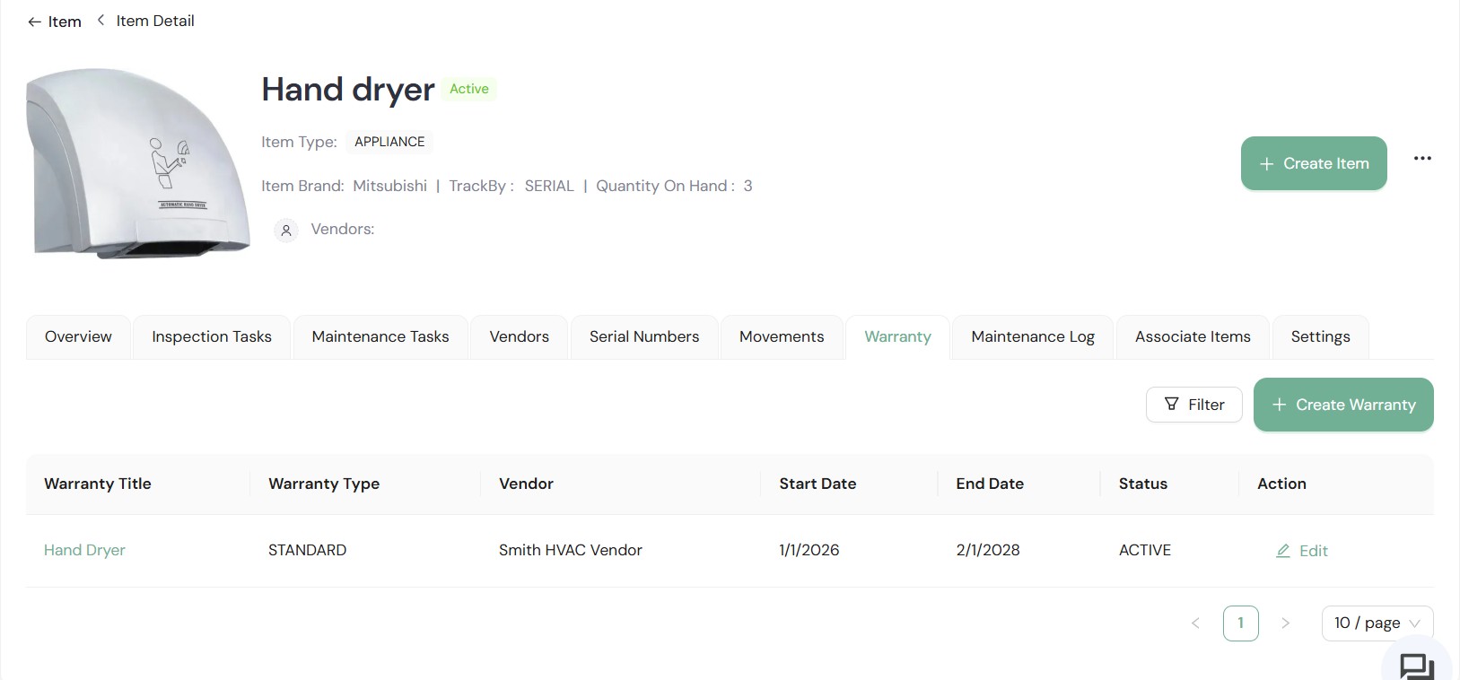Select page 1 in pagination
This screenshot has width=1460, height=680.
1240,623
